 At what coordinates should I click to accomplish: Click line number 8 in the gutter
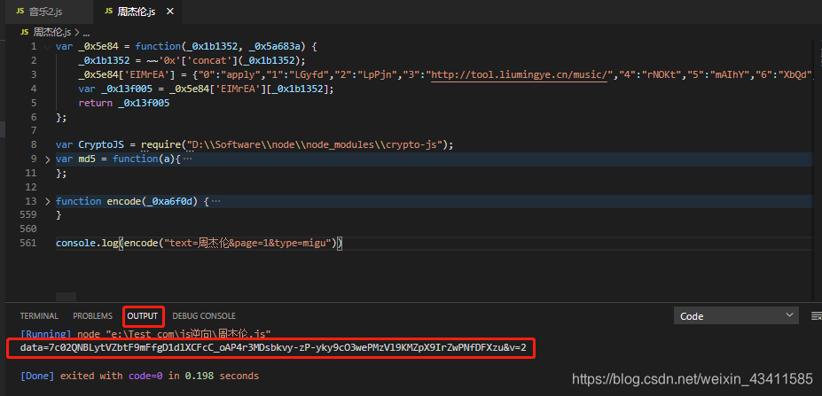click(34, 144)
